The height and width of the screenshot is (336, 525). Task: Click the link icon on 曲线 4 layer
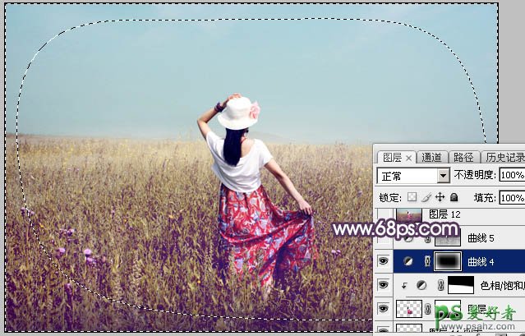426,261
